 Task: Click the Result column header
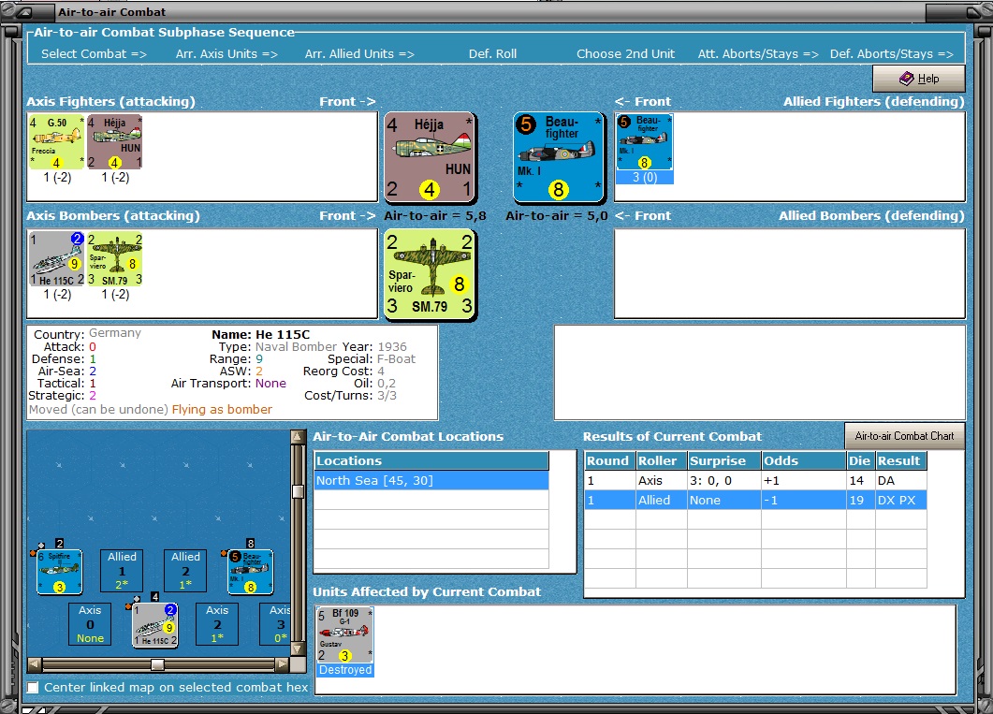click(x=901, y=460)
